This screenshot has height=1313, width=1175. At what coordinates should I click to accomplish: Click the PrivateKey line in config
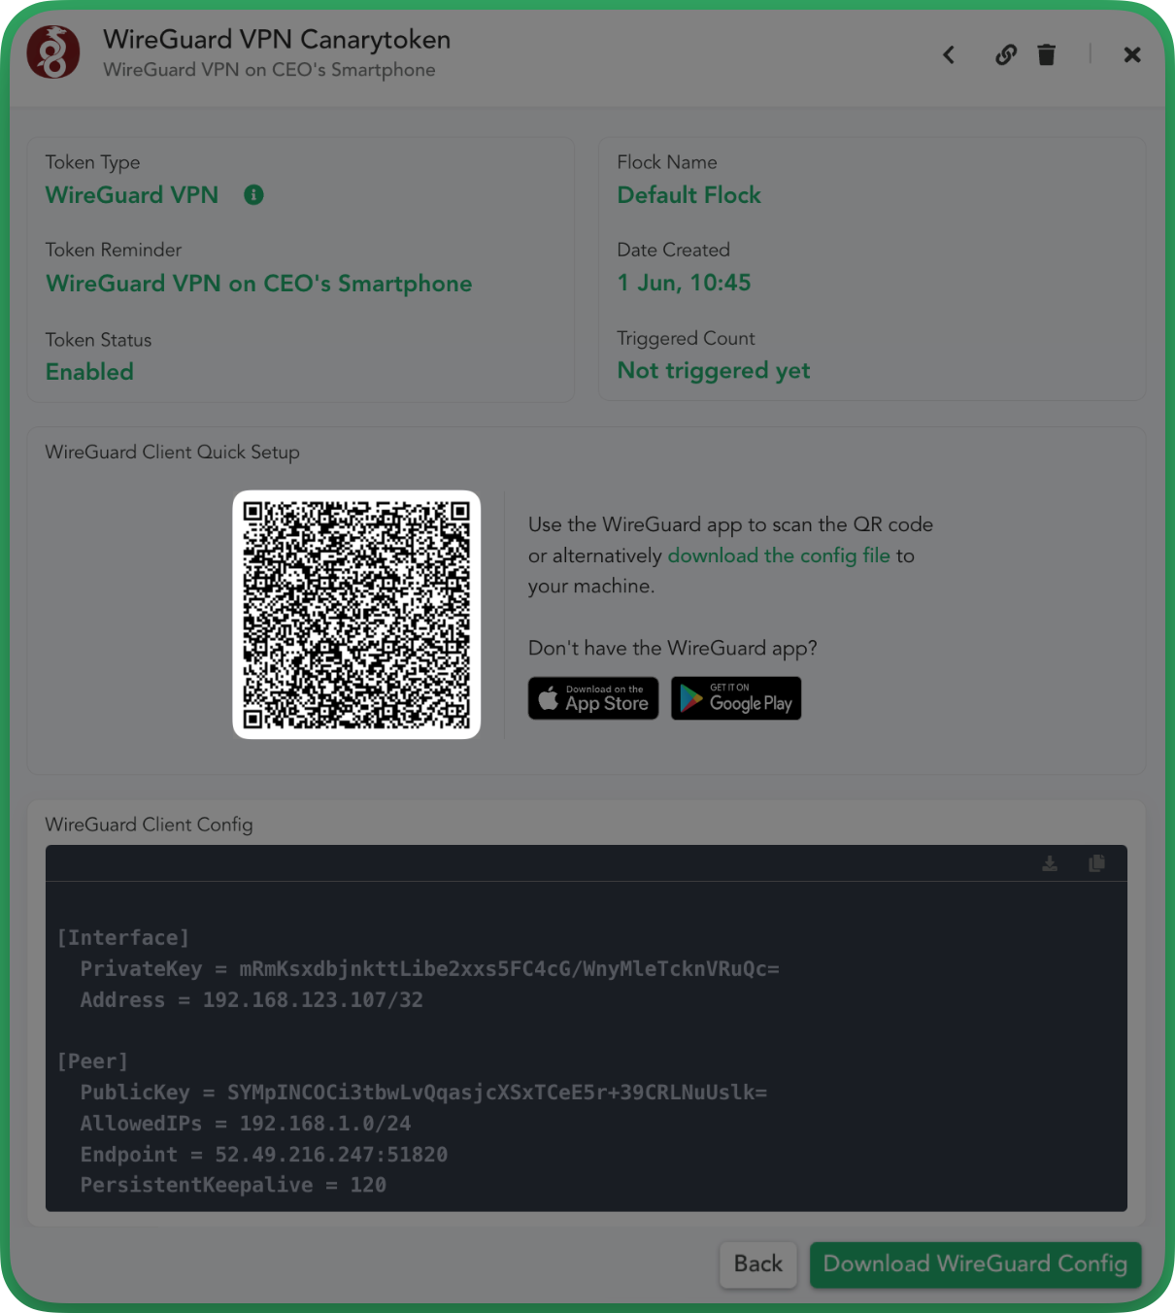429,969
